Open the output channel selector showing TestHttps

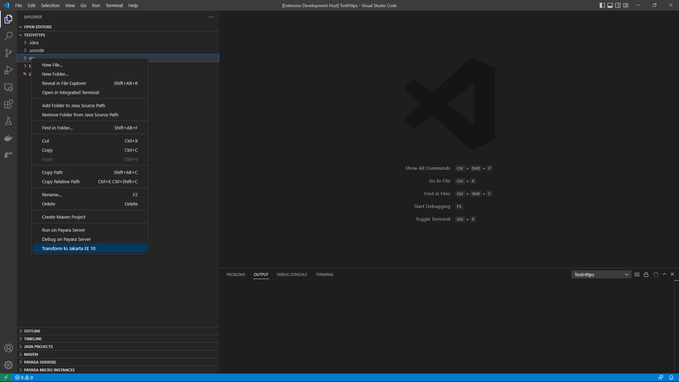601,274
